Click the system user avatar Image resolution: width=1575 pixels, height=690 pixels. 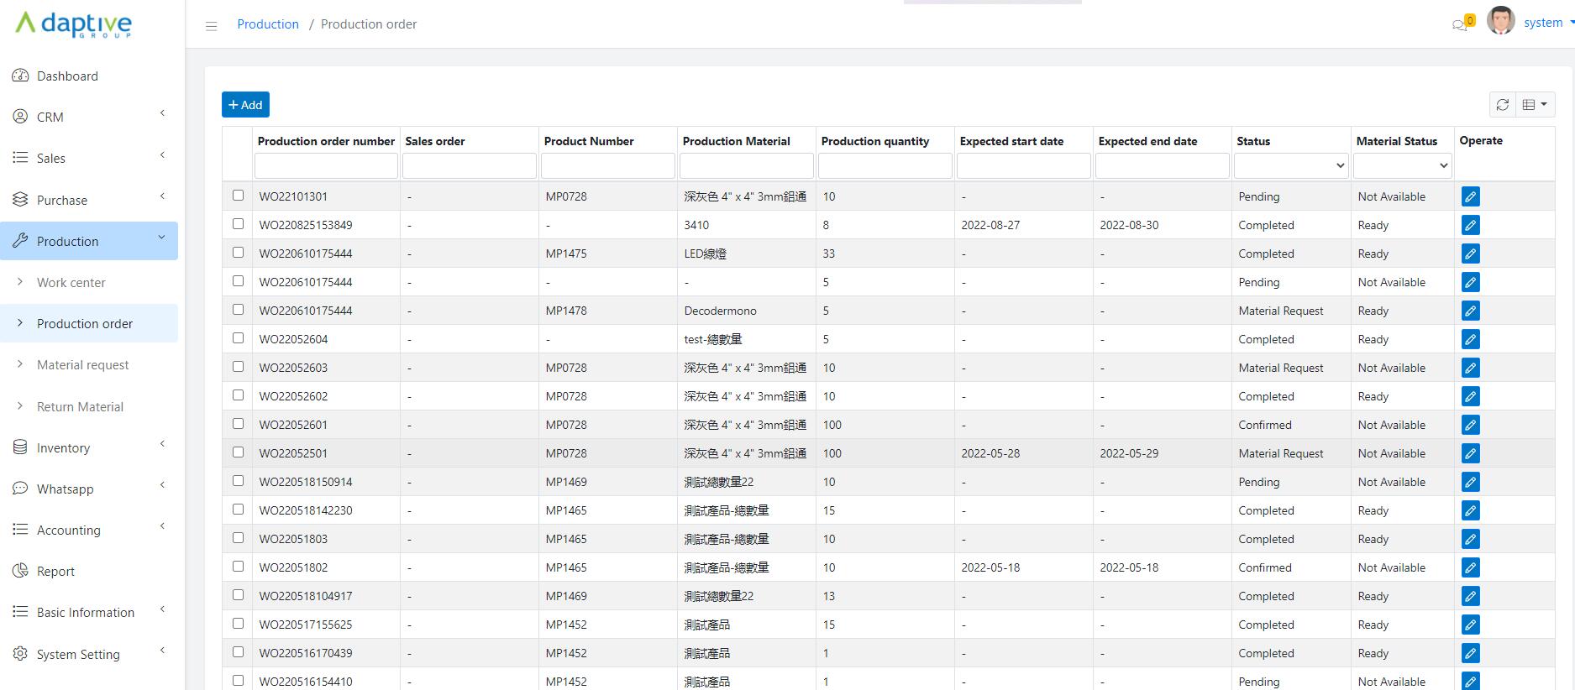1500,22
